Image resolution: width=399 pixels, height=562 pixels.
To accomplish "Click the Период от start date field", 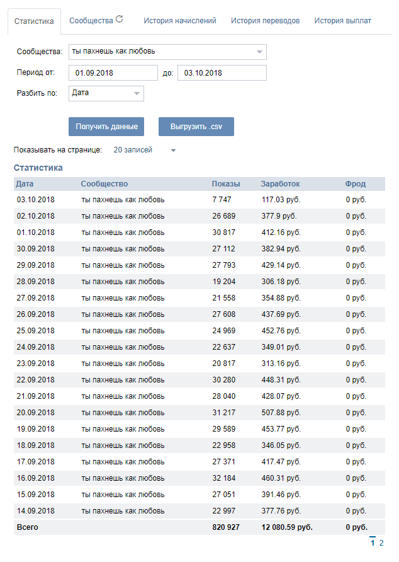I will [113, 73].
